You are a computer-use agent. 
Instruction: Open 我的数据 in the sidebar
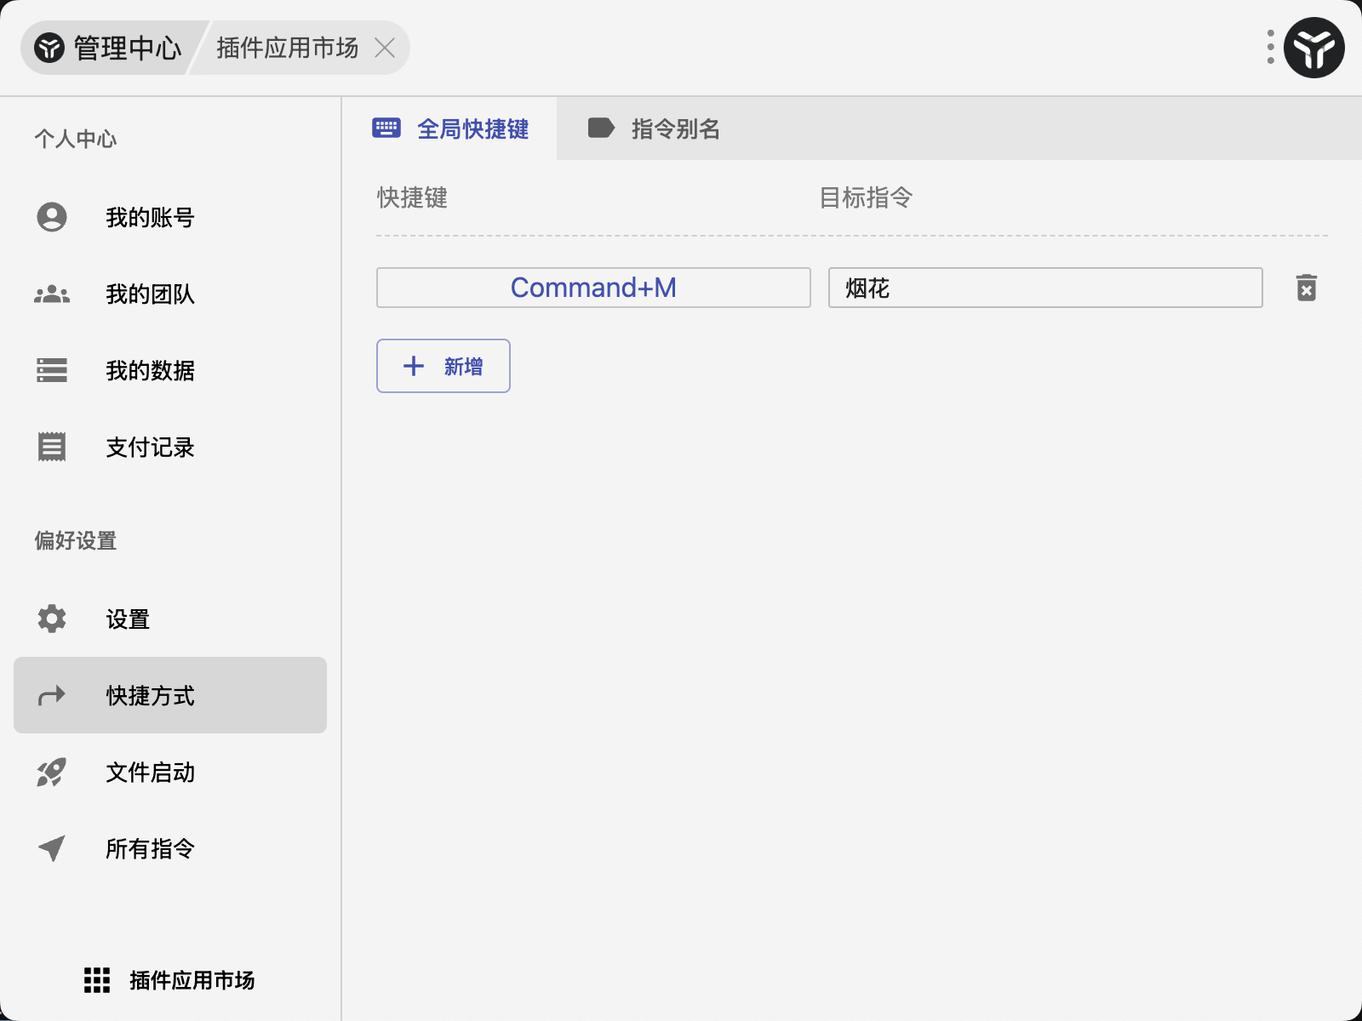[x=170, y=370]
